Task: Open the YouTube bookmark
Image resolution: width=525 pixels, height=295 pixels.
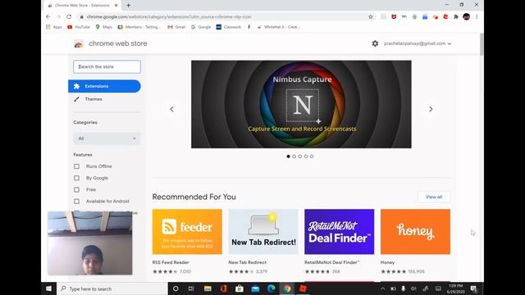Action: click(79, 27)
